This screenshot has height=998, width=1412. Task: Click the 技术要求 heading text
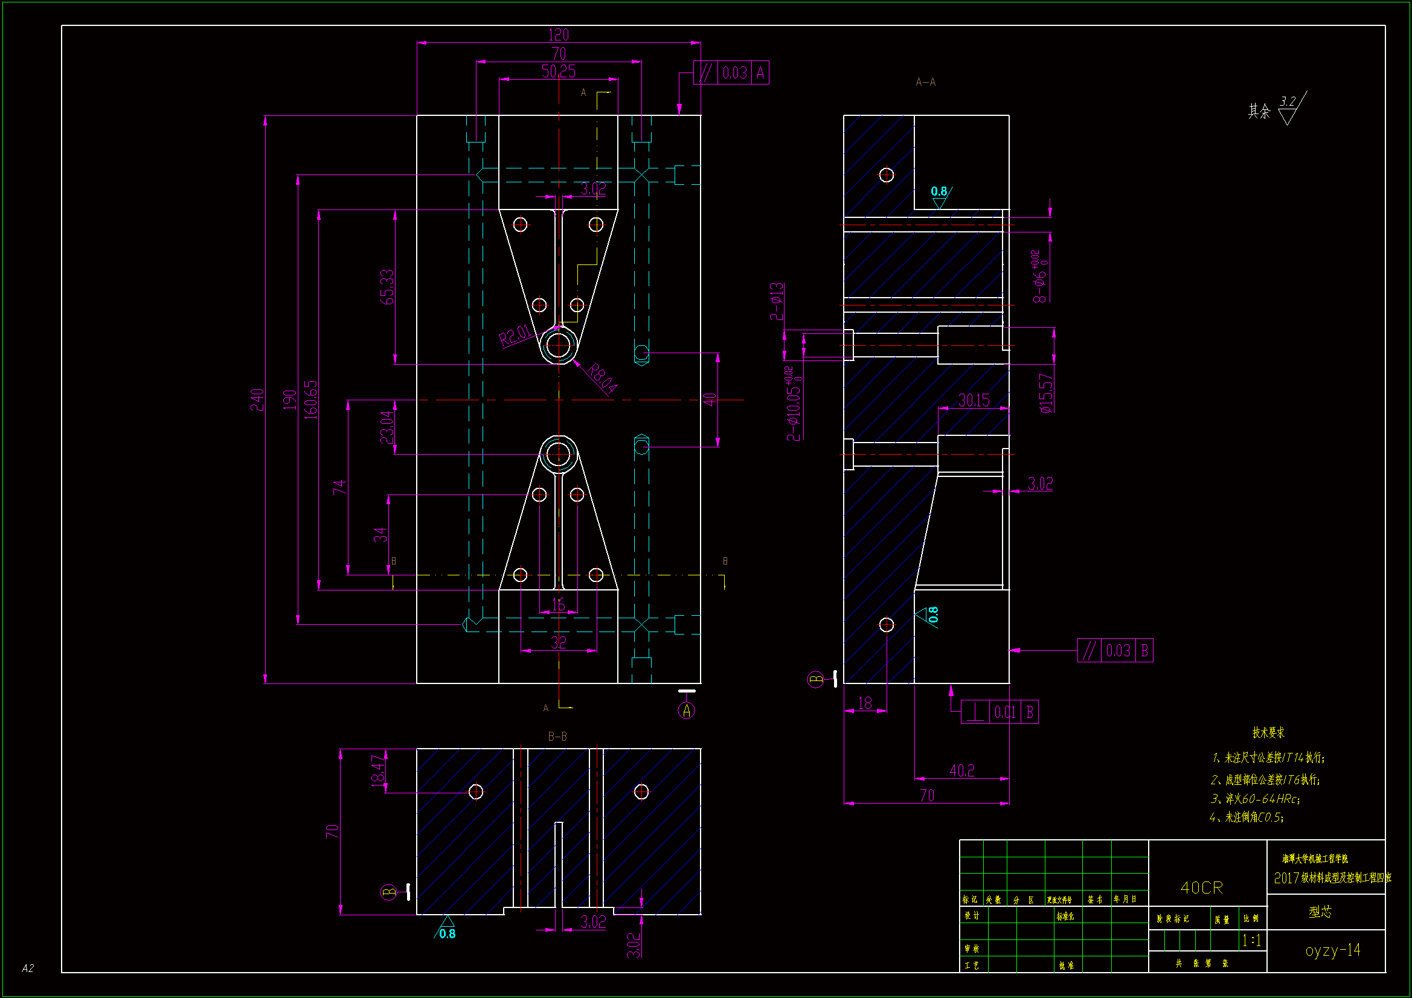1268,732
